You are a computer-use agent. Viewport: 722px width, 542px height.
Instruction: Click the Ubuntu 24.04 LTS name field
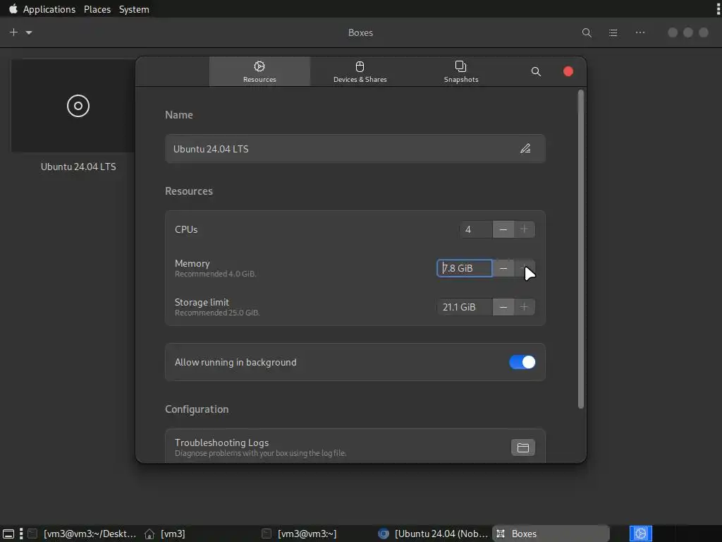coord(355,149)
